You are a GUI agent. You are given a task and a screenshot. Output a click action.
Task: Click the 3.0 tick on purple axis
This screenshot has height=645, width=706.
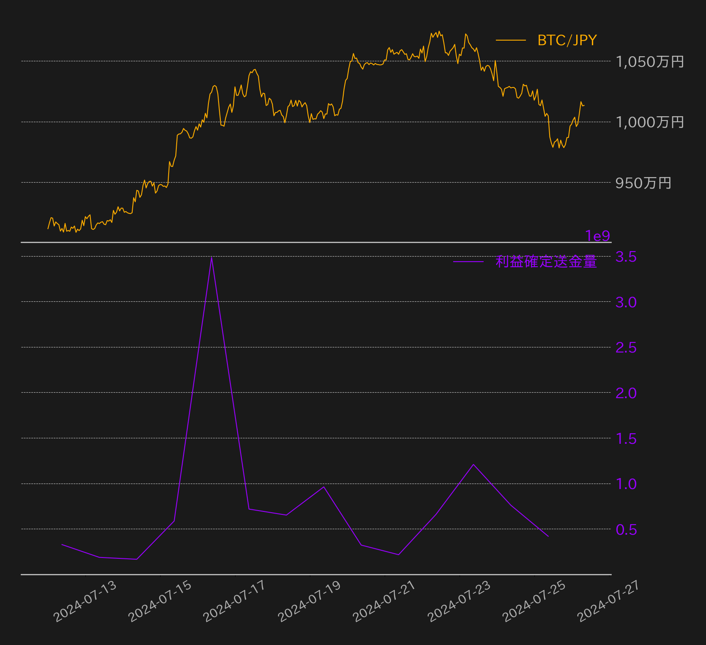626,302
